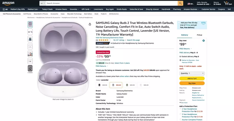Select the Buy new radio button

[x=203, y=41]
